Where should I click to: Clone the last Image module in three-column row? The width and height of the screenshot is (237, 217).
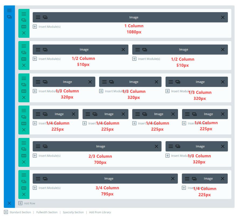point(178,82)
